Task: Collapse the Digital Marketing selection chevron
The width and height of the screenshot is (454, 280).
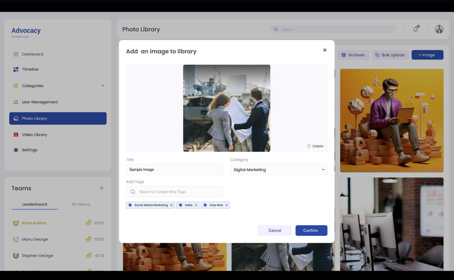Action: coord(323,169)
